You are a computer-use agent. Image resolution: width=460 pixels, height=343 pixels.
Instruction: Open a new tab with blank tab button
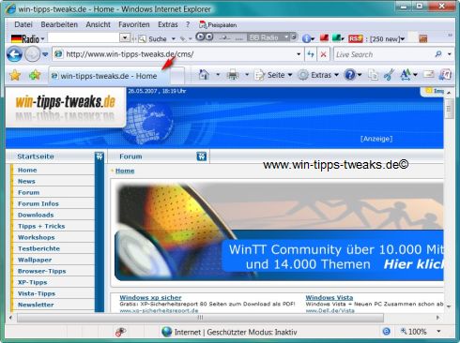[177, 76]
